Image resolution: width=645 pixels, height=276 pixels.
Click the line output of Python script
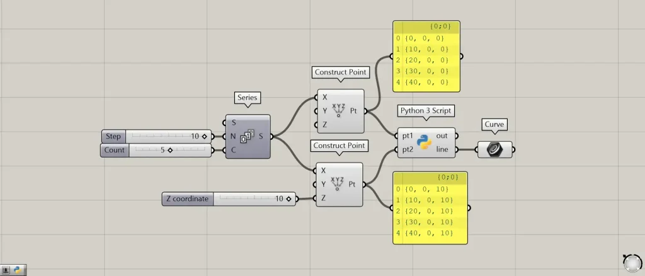pos(442,150)
